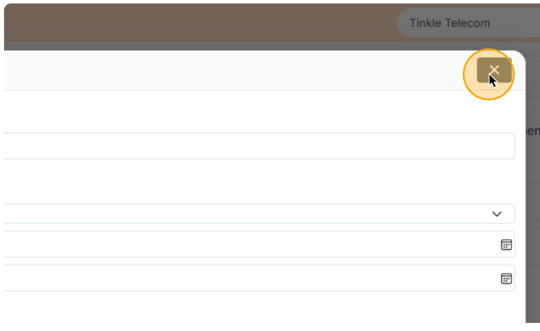
Task: Focus the wide text input at the top of the form
Action: coord(259,146)
